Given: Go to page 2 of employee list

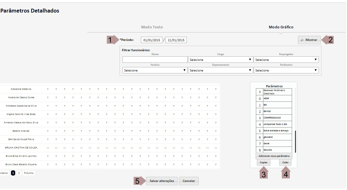Looking at the screenshot, I should 19,173.
